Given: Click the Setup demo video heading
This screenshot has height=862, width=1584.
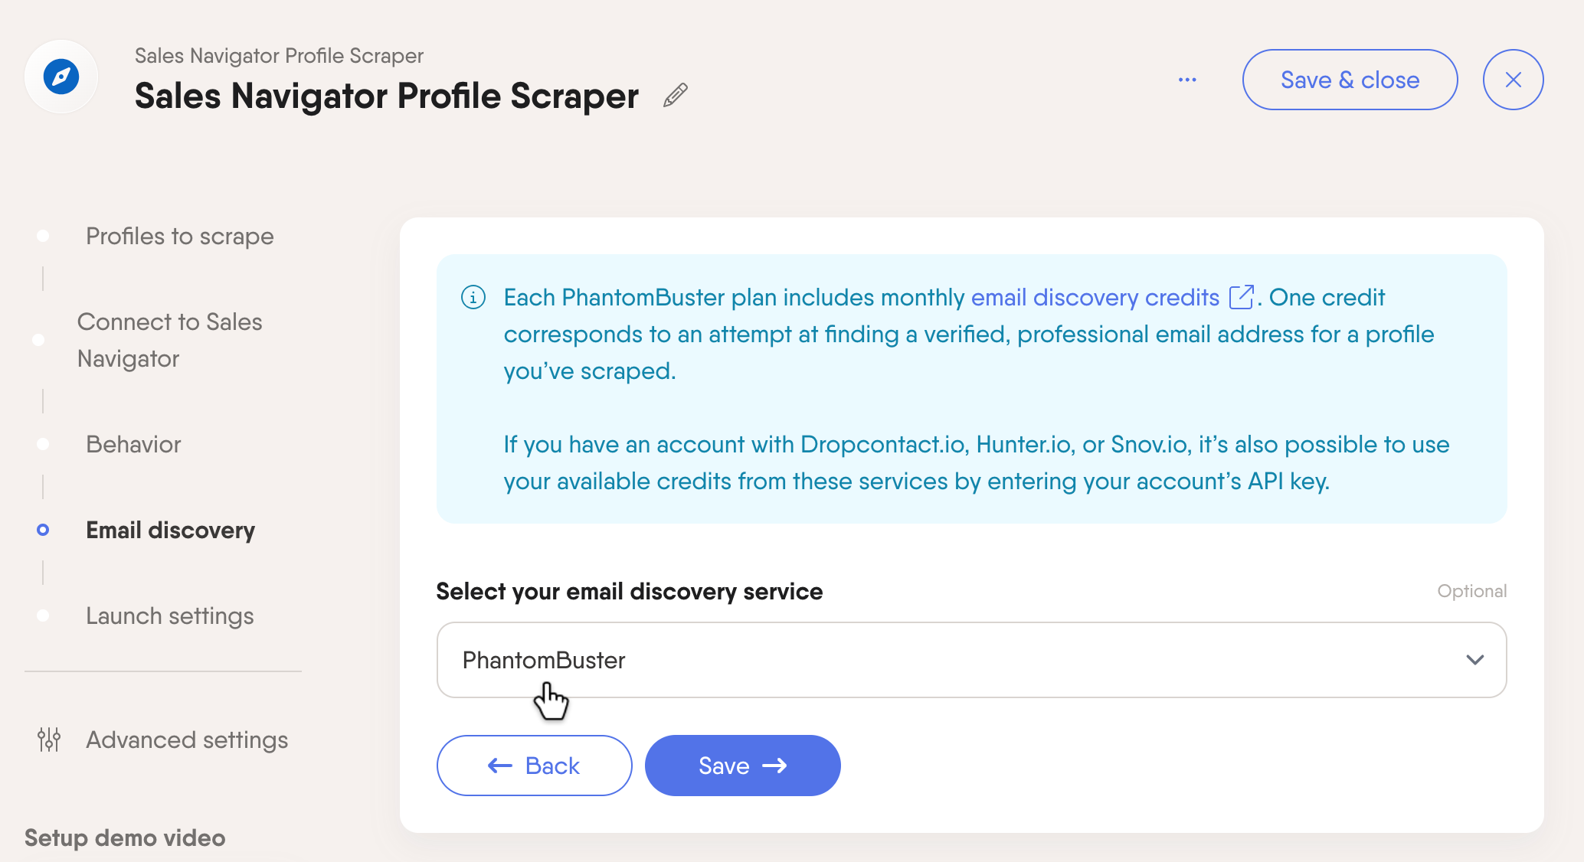Looking at the screenshot, I should (x=125, y=838).
